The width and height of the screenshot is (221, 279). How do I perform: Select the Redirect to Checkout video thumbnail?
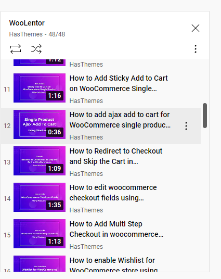(40, 161)
